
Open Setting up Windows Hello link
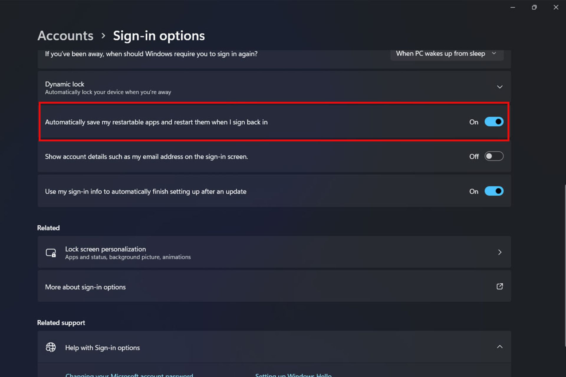(293, 375)
